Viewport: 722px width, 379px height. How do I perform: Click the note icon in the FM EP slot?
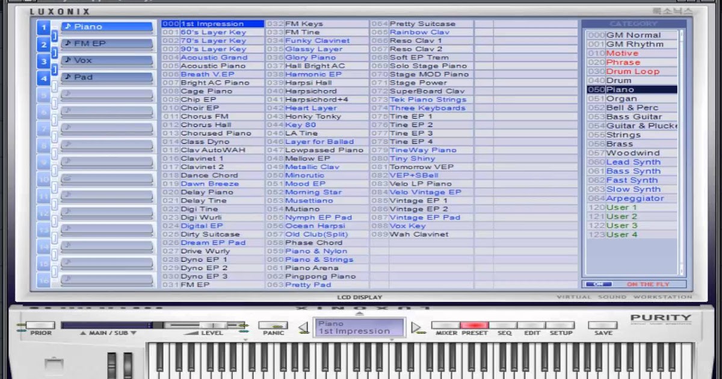click(68, 43)
